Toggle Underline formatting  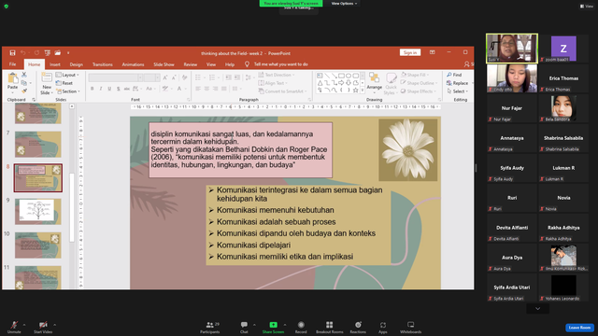pyautogui.click(x=109, y=89)
